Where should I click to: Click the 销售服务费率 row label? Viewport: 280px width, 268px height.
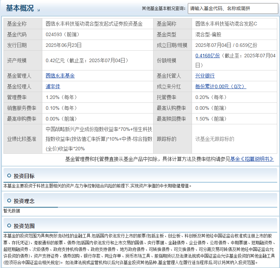21,108
